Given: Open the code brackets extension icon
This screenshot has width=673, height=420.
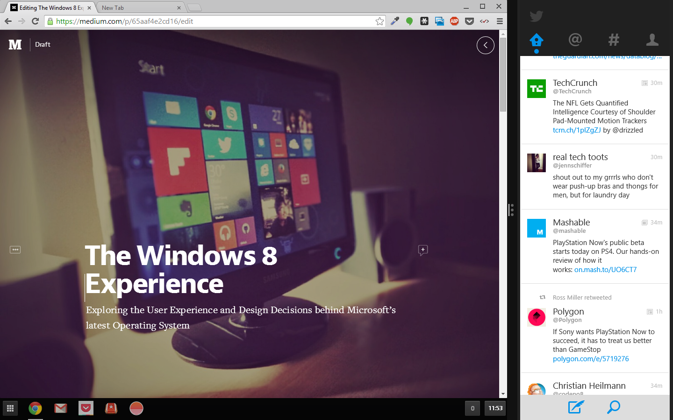Looking at the screenshot, I should tap(484, 21).
